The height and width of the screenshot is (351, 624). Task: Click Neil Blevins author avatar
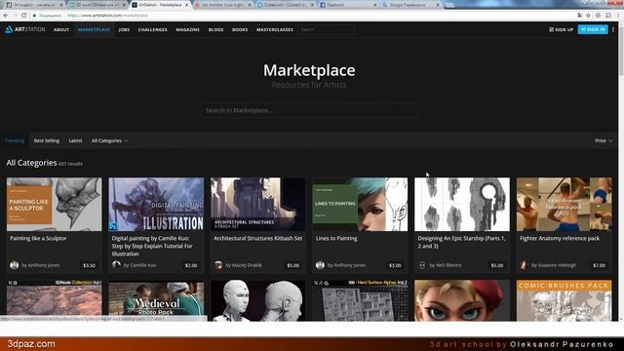tap(422, 265)
